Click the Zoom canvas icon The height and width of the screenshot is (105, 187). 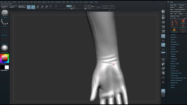[163, 23]
